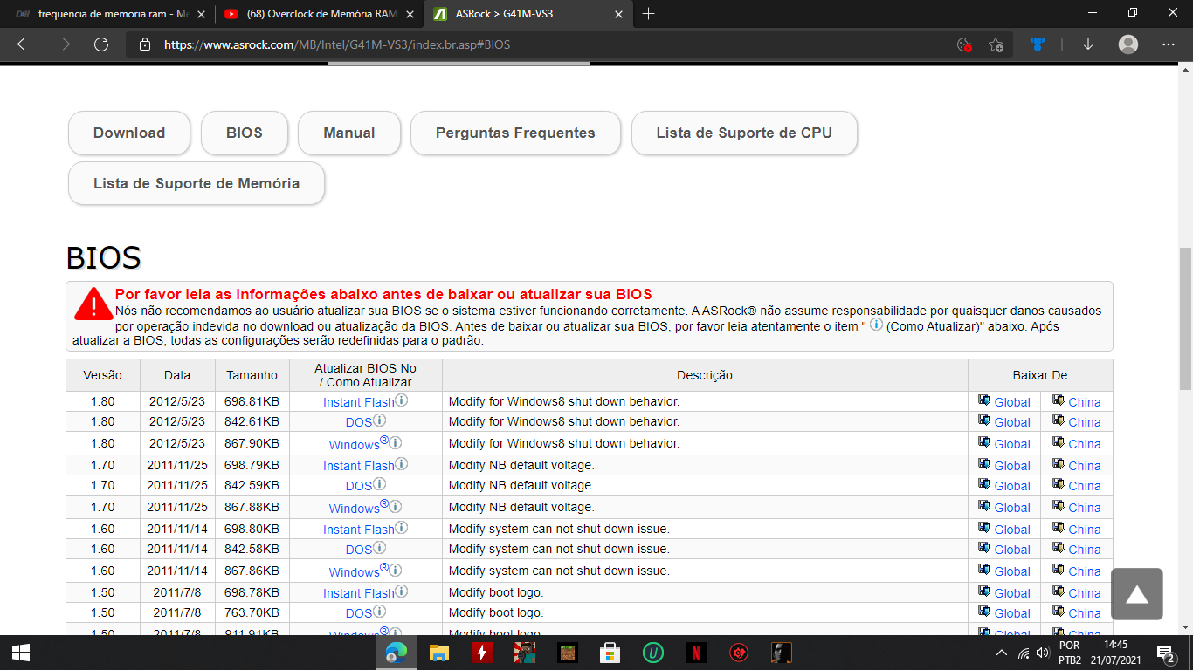Open a new browser tab
The image size is (1193, 670).
pos(648,14)
